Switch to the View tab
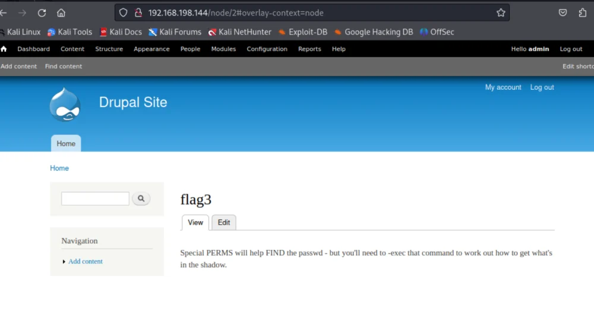Viewport: 594px width, 314px height. tap(195, 222)
